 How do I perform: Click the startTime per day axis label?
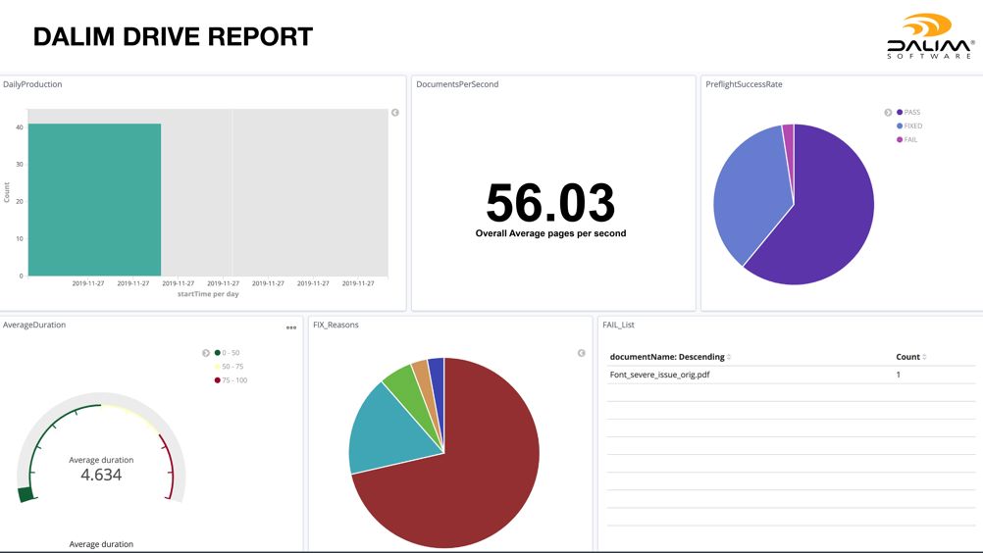(208, 294)
